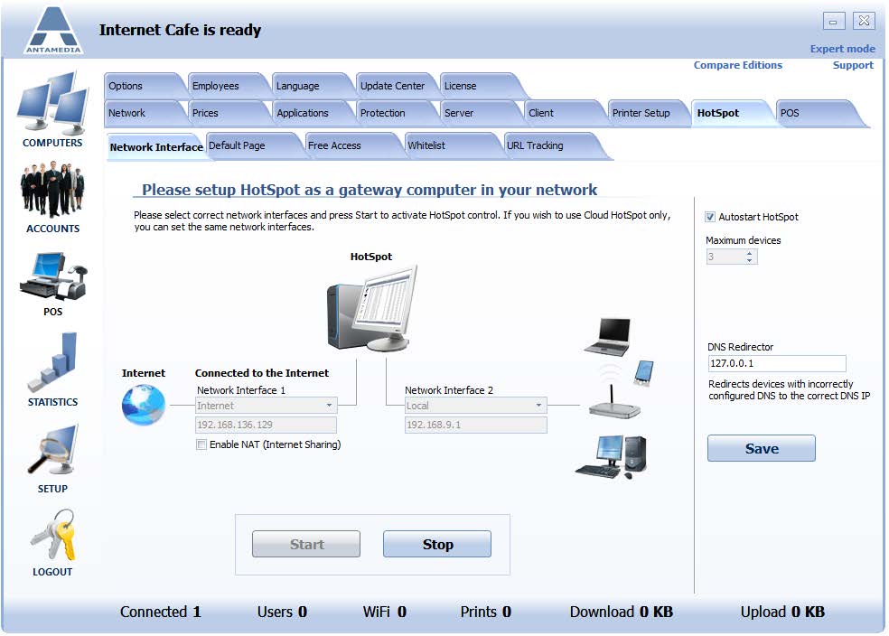
Task: Open the Default Page sub-tab
Action: [x=254, y=145]
